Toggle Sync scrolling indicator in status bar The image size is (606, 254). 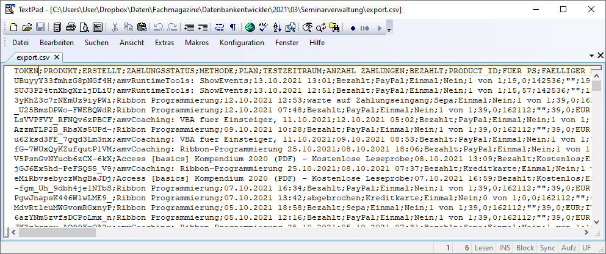547,248
